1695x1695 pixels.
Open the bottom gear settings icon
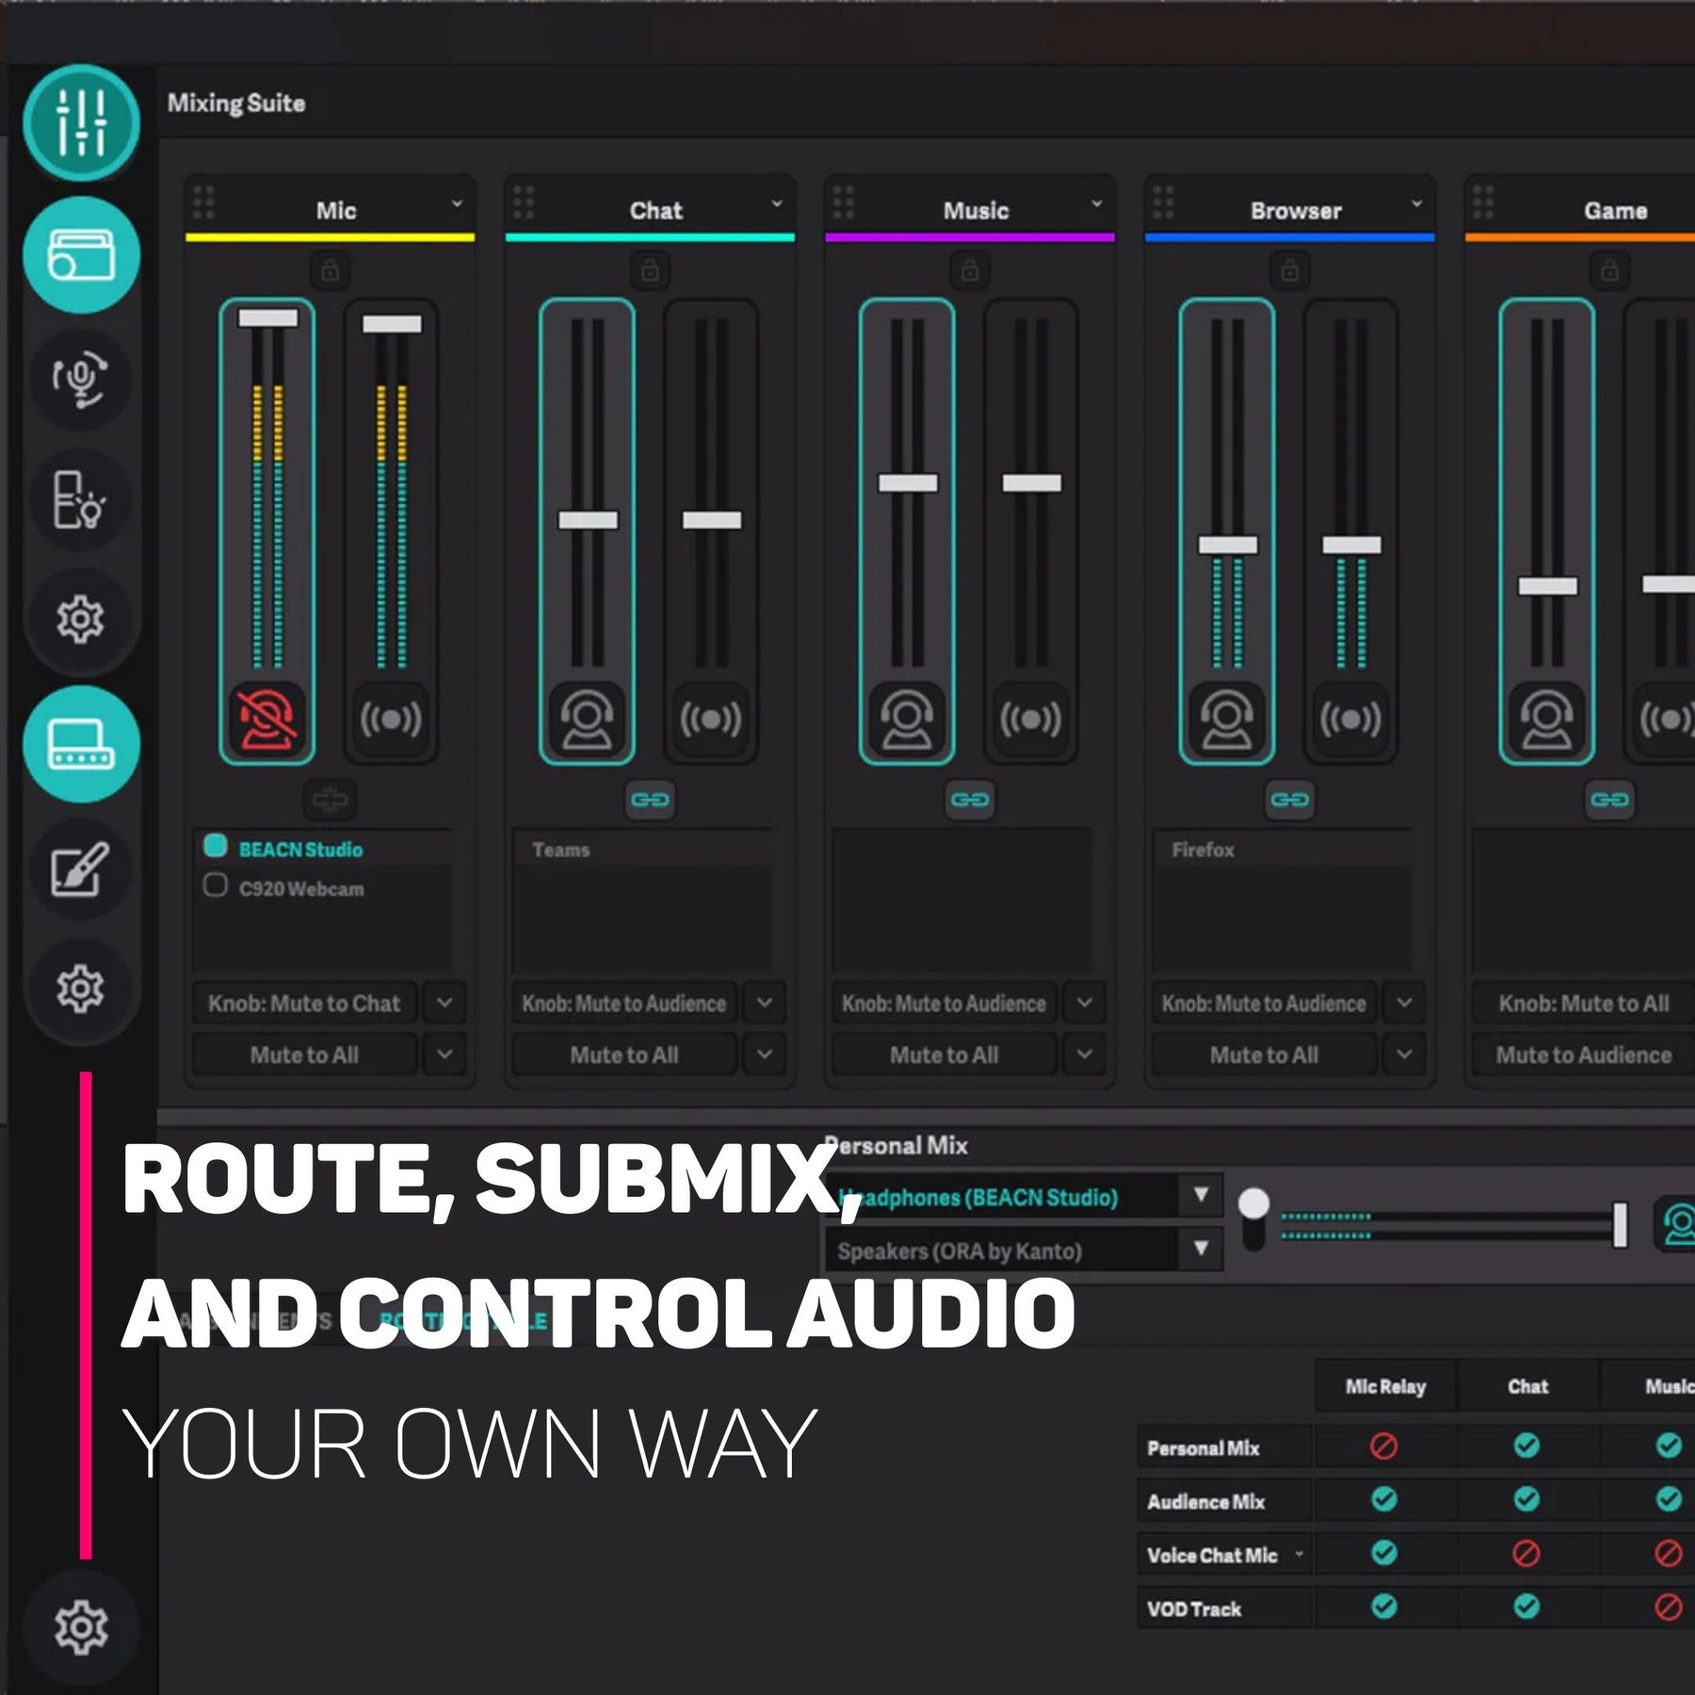coord(81,1626)
